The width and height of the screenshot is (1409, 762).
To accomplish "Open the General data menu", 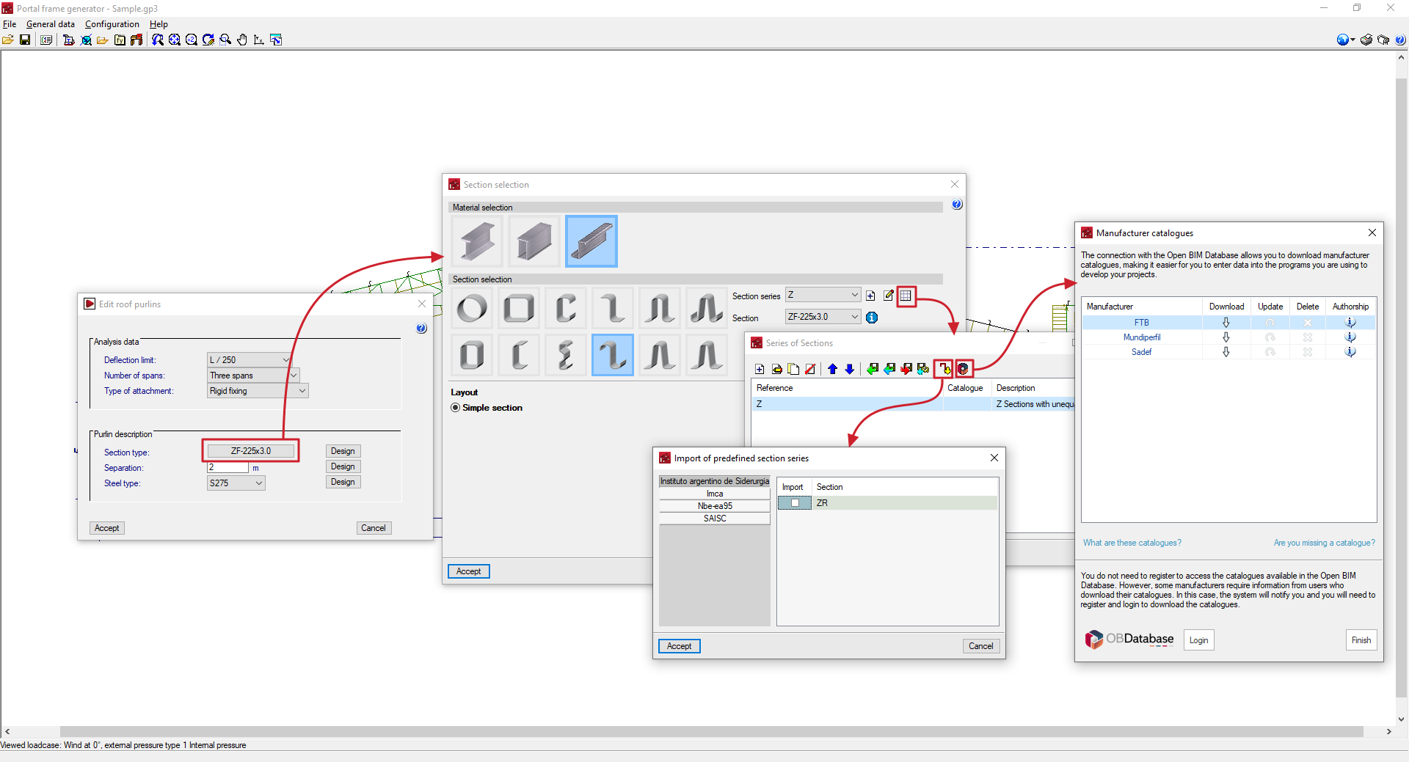I will [51, 24].
